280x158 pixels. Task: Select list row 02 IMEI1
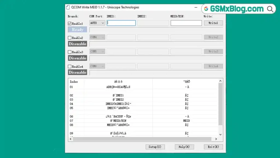tap(143, 95)
